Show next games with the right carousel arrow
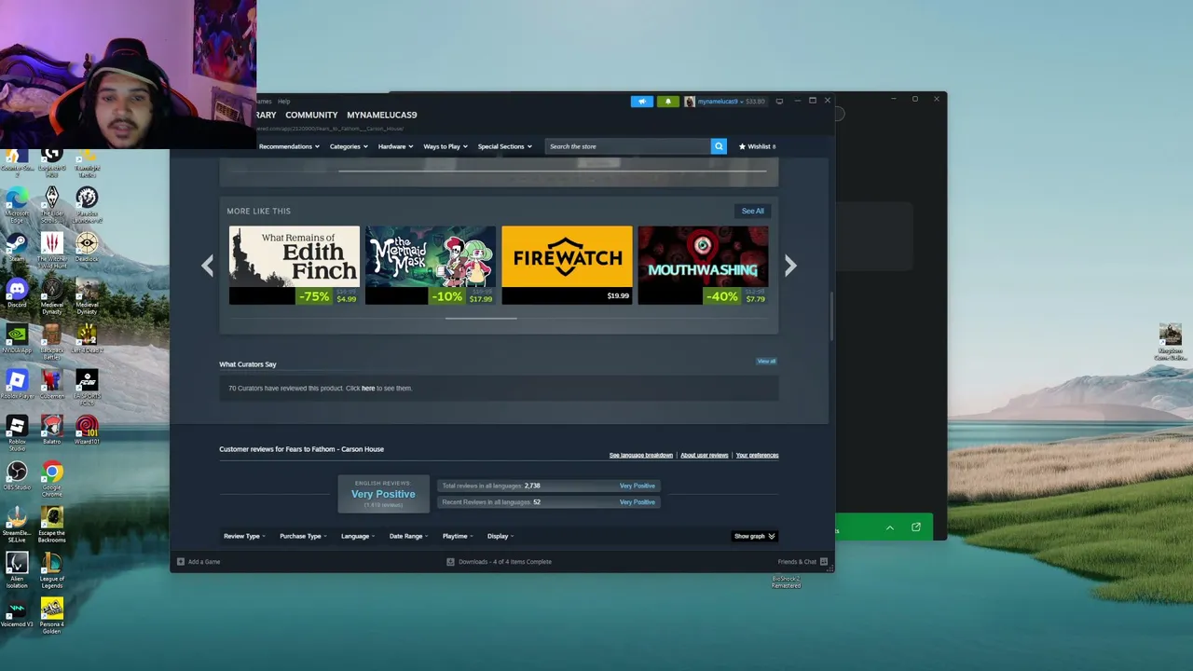 [x=790, y=266]
